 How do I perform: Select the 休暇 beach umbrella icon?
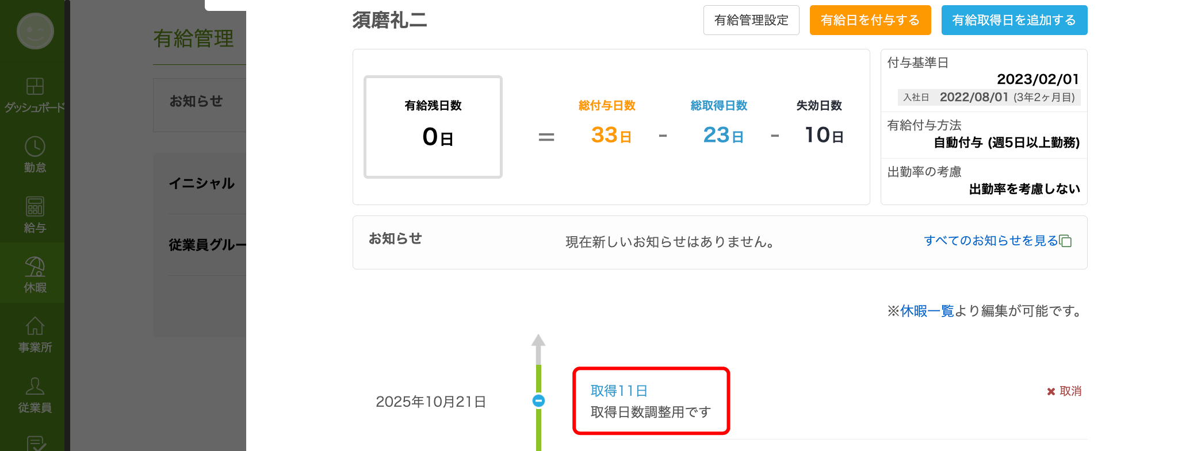35,267
